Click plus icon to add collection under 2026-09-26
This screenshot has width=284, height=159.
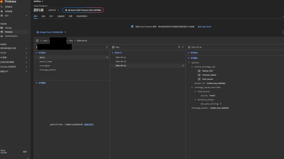[188, 53]
